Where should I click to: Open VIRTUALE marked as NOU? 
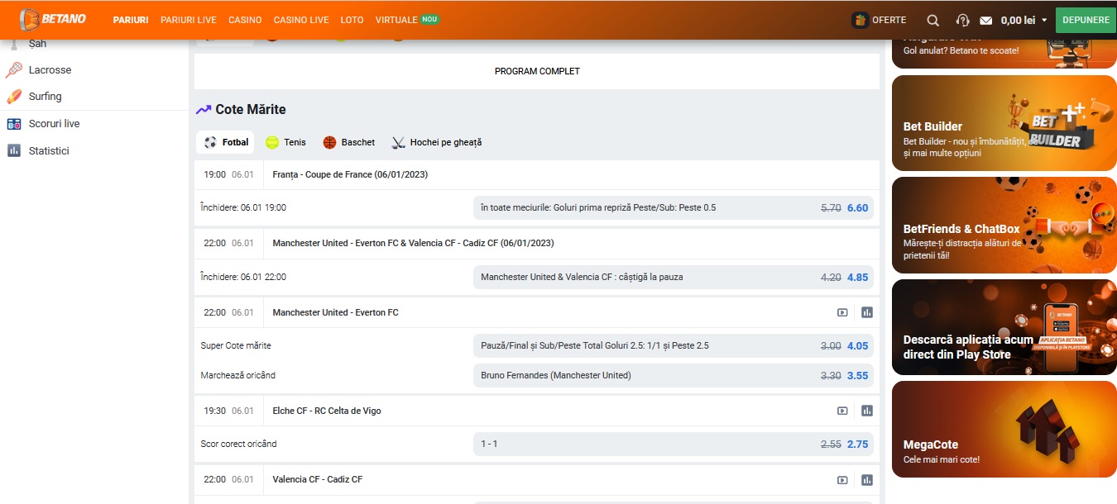[x=407, y=20]
